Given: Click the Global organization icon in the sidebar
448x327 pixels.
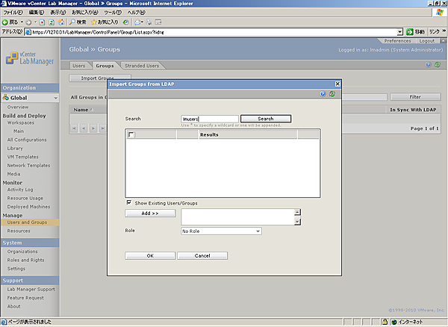Looking at the screenshot, I should [6, 98].
